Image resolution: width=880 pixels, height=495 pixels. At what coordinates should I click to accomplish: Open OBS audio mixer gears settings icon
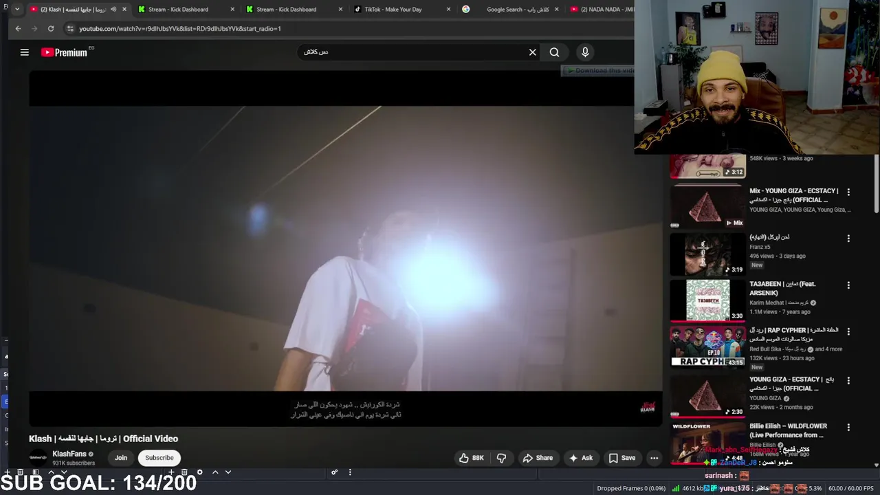[334, 472]
